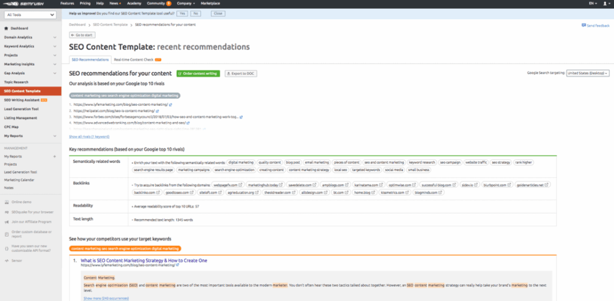The width and height of the screenshot is (614, 301).
Task: Open external link icon on goldenarticles.net chip
Action: click(x=546, y=185)
